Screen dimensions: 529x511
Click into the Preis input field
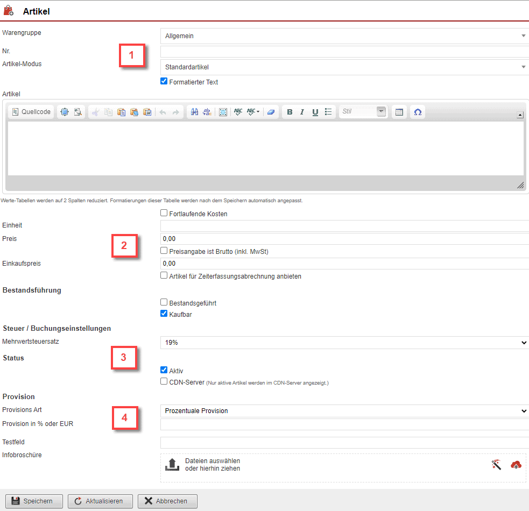coord(344,239)
